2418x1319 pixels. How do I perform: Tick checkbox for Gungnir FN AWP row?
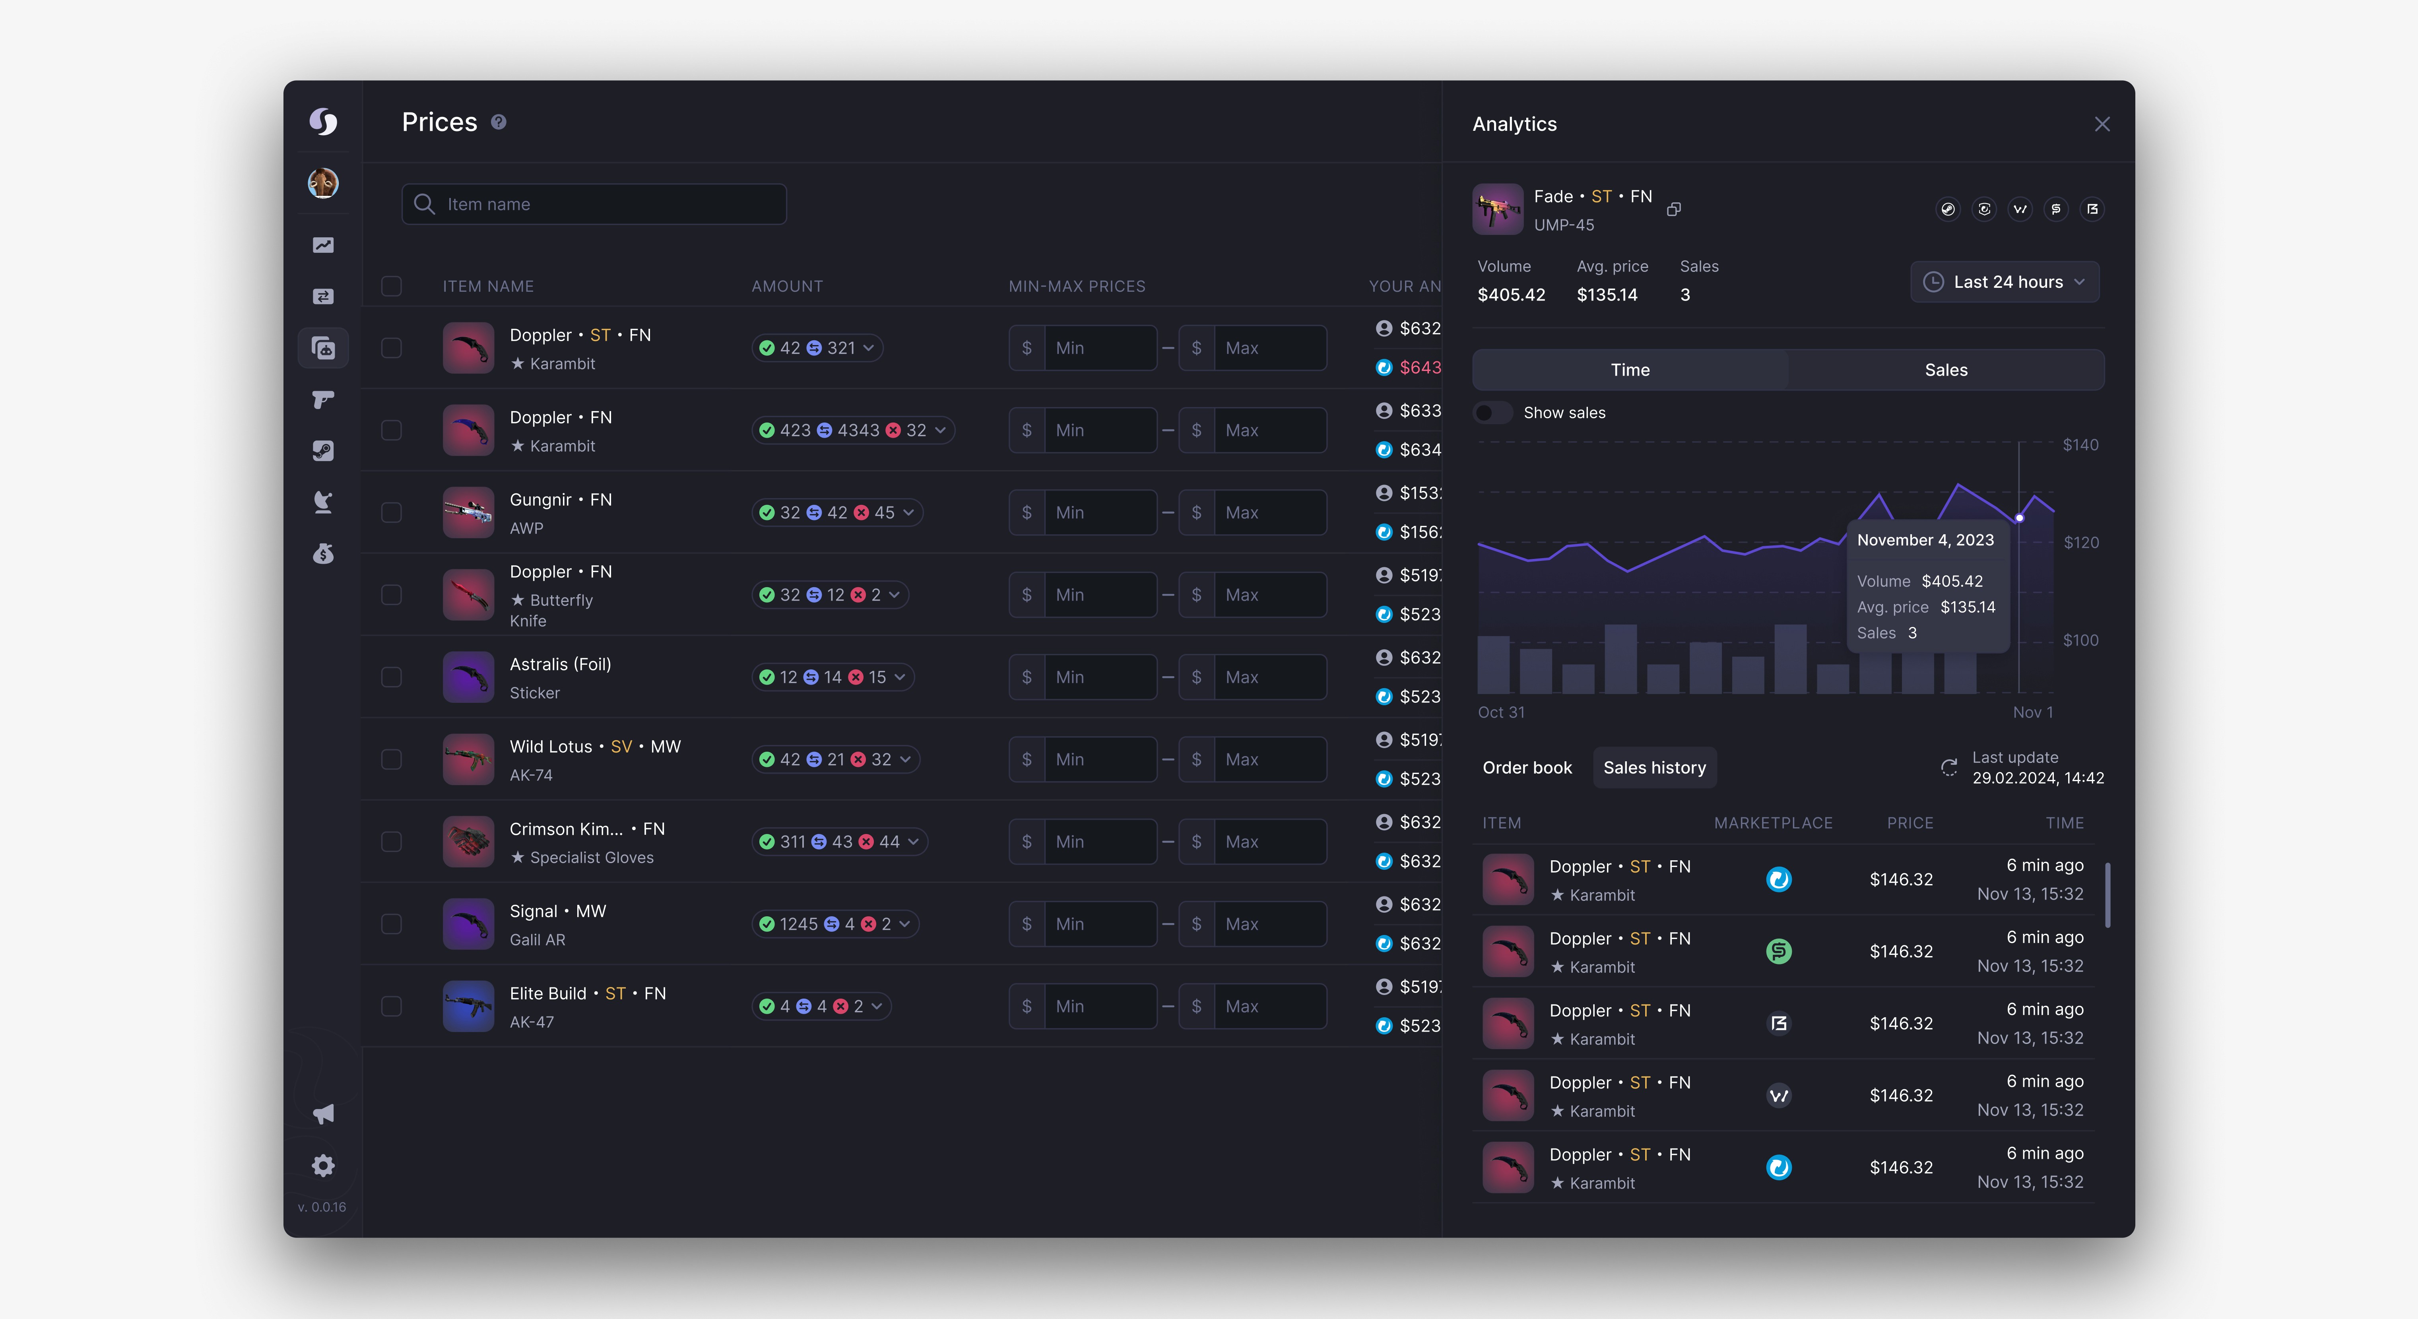click(x=392, y=512)
